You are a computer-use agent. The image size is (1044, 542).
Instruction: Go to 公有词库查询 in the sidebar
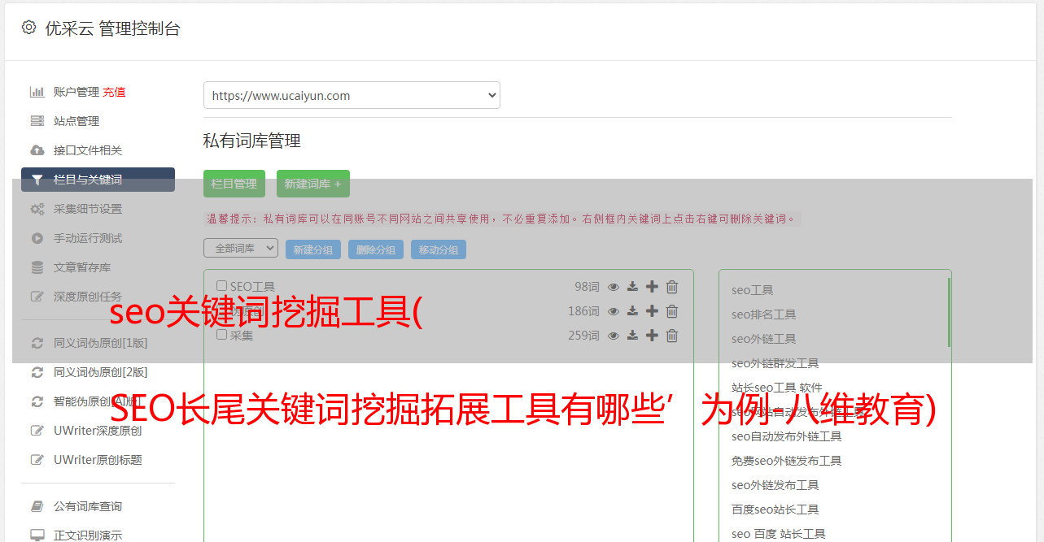click(88, 506)
